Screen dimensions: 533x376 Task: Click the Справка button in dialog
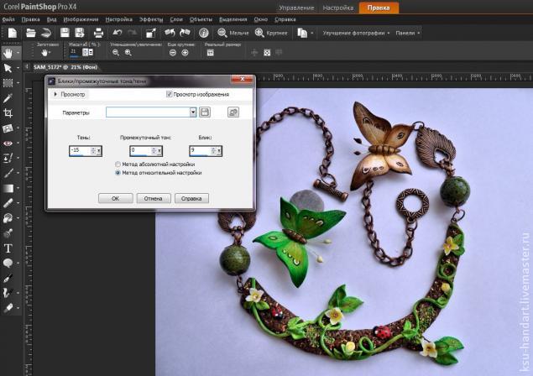tap(191, 198)
